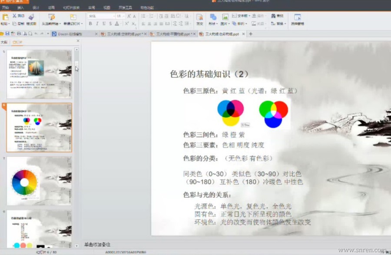Click the Picture insert icon
The width and height of the screenshot is (391, 255).
pyautogui.click(x=225, y=17)
